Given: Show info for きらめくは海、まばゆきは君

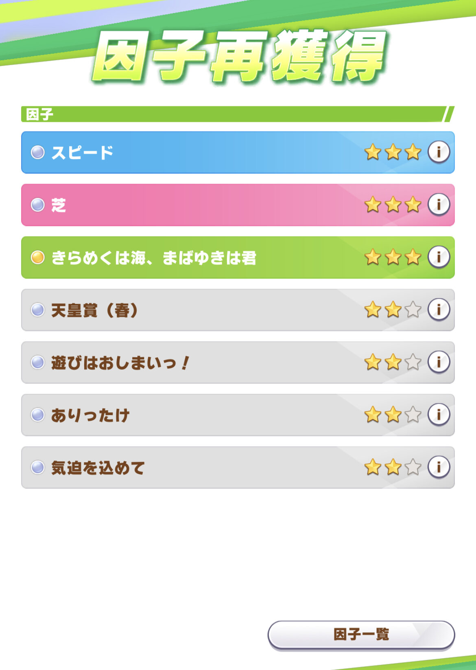Looking at the screenshot, I should (439, 257).
